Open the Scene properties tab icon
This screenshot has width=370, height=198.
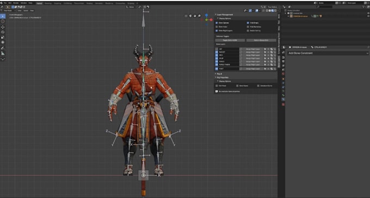[x=283, y=69]
